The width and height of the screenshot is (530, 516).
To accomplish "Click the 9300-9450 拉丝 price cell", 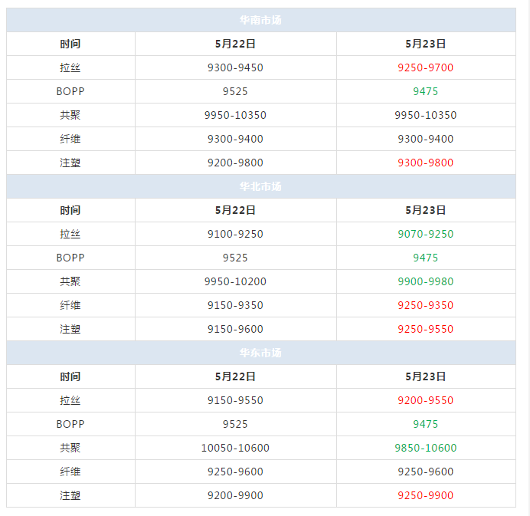I will 235,67.
